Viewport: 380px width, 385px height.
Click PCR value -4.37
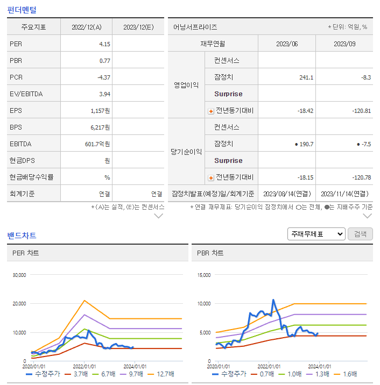(104, 77)
